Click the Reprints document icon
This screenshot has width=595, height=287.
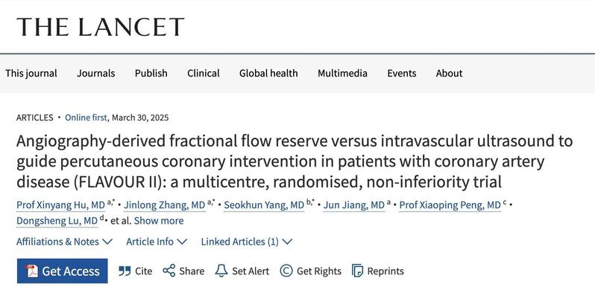(357, 271)
